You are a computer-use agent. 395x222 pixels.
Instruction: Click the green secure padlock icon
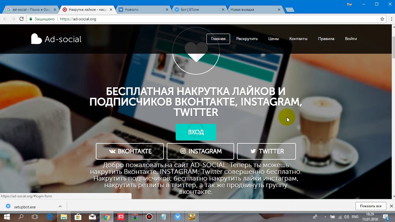(x=31, y=19)
